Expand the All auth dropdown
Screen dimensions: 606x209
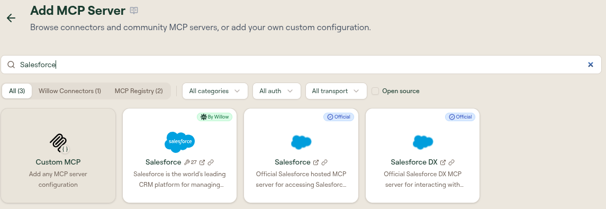click(x=276, y=91)
